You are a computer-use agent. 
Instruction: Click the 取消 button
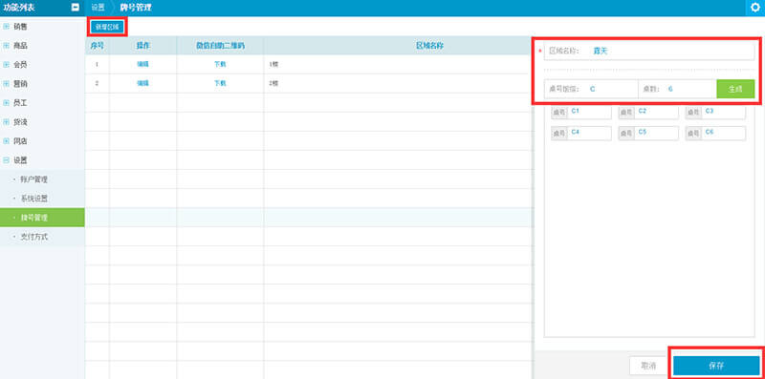(x=648, y=366)
